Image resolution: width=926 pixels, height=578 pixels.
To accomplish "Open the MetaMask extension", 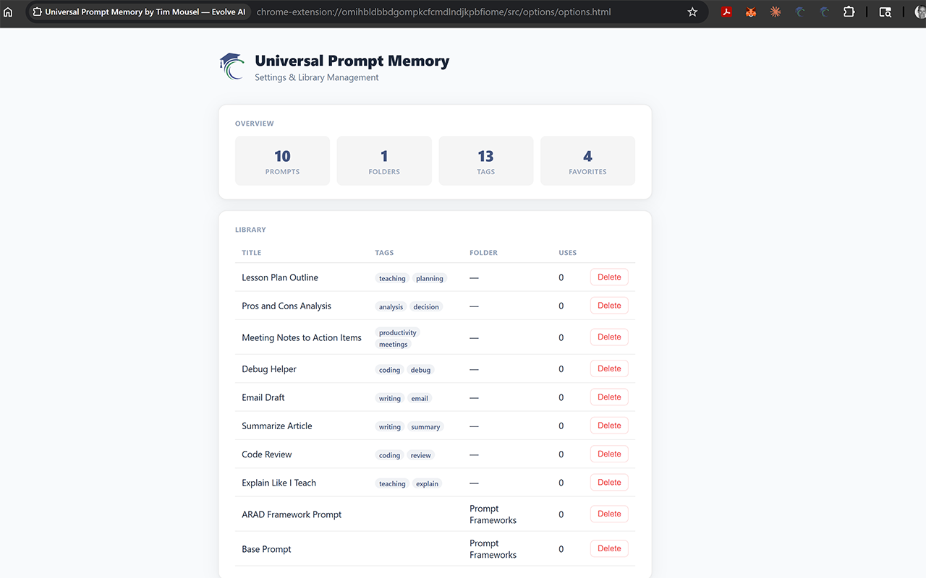I will pos(750,12).
